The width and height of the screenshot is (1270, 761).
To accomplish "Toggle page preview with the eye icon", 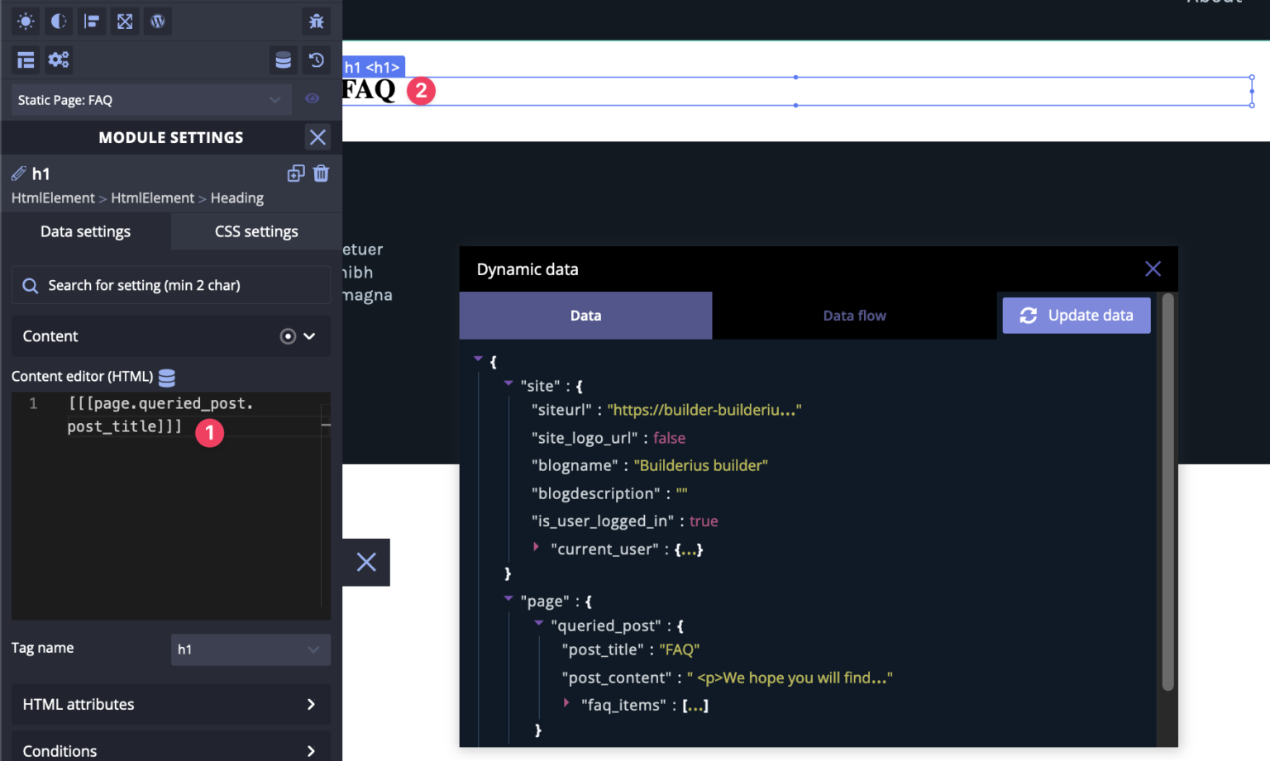I will pos(312,99).
